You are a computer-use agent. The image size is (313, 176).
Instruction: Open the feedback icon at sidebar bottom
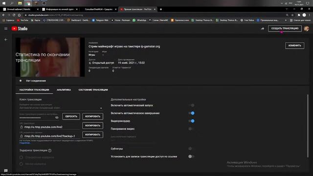tap(6, 171)
